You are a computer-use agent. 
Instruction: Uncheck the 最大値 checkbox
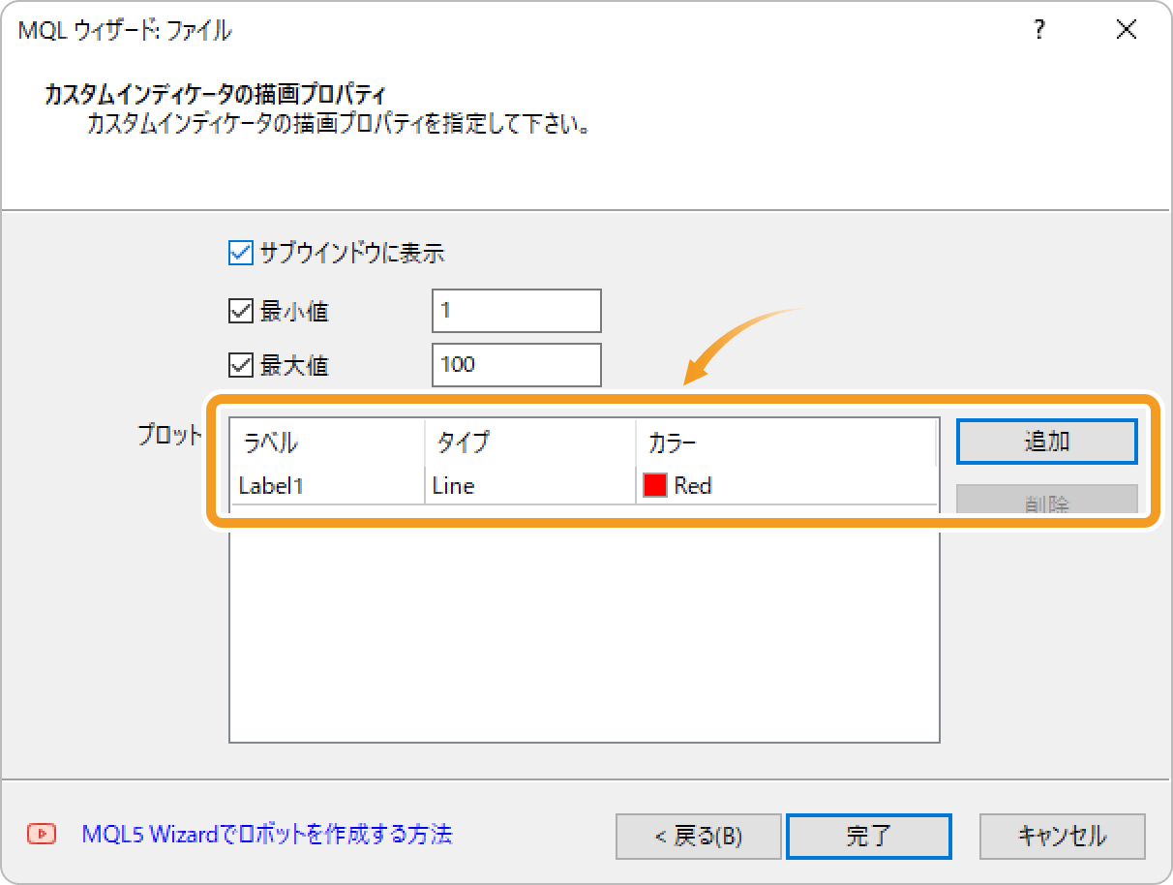coord(239,365)
